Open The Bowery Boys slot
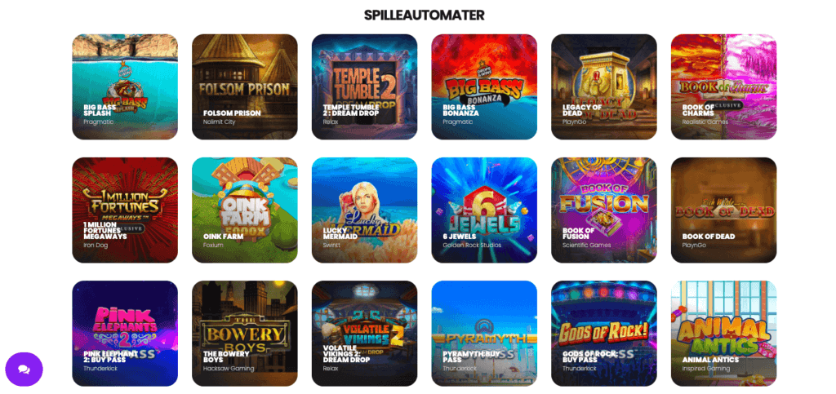Image resolution: width=836 pixels, height=394 pixels. click(x=245, y=334)
